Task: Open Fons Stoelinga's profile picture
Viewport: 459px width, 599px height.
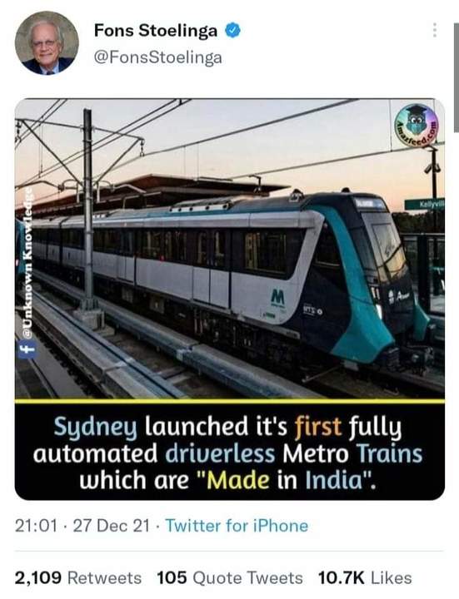Action: point(47,42)
